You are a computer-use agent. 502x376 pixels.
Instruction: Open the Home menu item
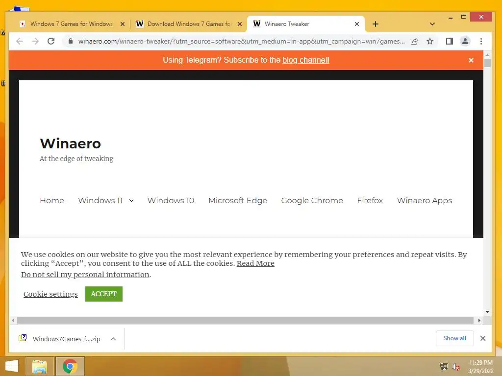tap(52, 200)
